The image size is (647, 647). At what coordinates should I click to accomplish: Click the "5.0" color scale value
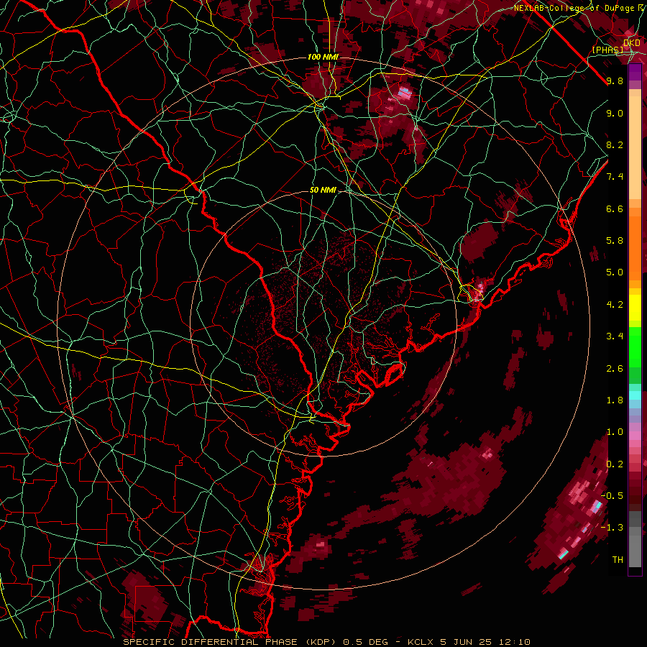tap(615, 272)
